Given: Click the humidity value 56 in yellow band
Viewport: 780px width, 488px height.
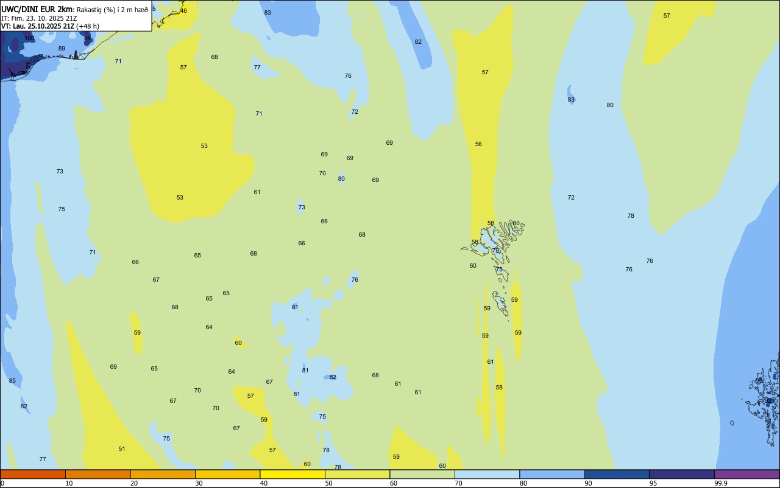Looking at the screenshot, I should [478, 144].
